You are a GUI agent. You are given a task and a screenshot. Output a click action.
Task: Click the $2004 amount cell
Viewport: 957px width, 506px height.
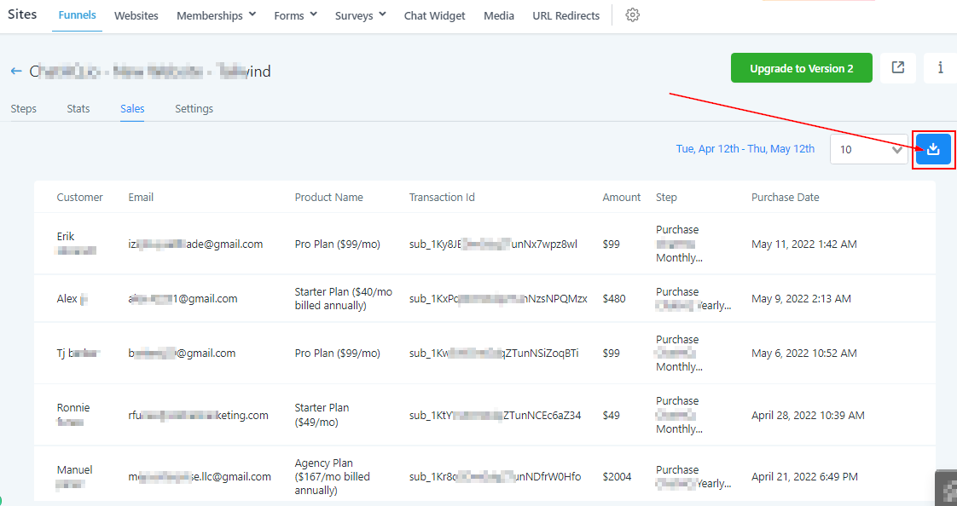[617, 477]
